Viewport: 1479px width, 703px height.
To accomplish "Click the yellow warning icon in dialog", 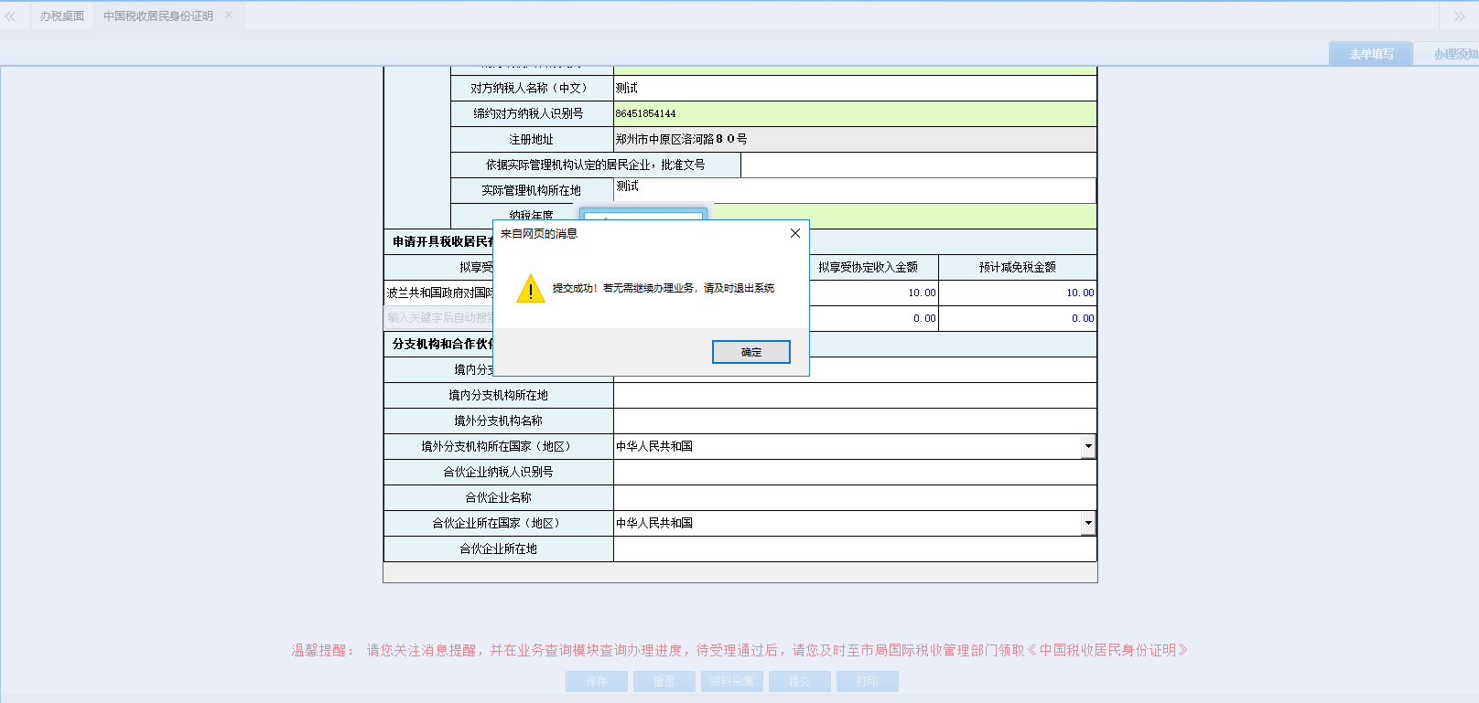I will 530,289.
